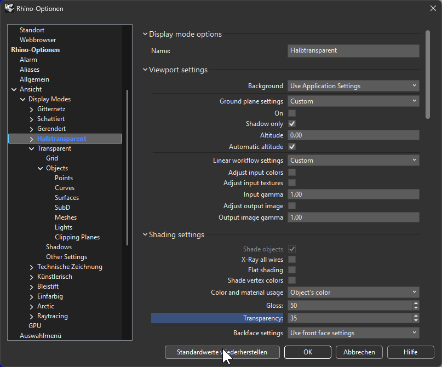Image resolution: width=442 pixels, height=367 pixels.
Task: Collapse the Transparent tree node
Action: pyautogui.click(x=32, y=148)
